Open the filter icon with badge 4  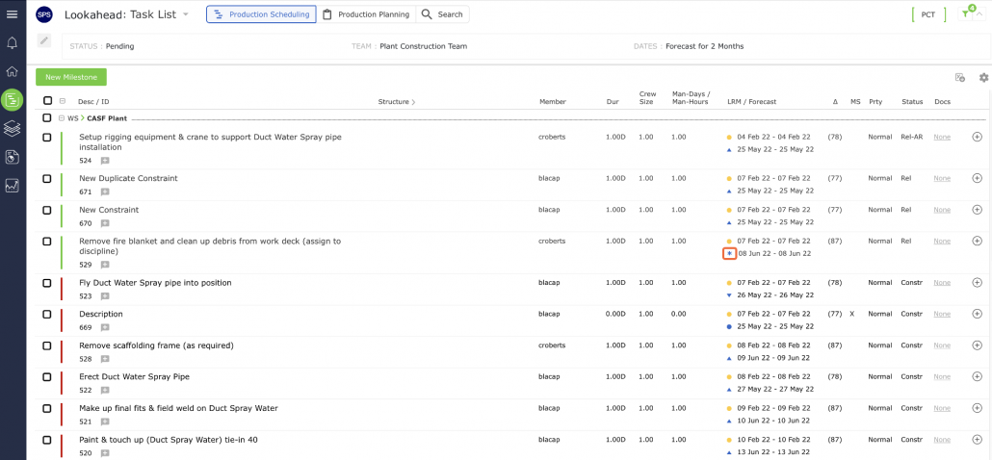966,13
